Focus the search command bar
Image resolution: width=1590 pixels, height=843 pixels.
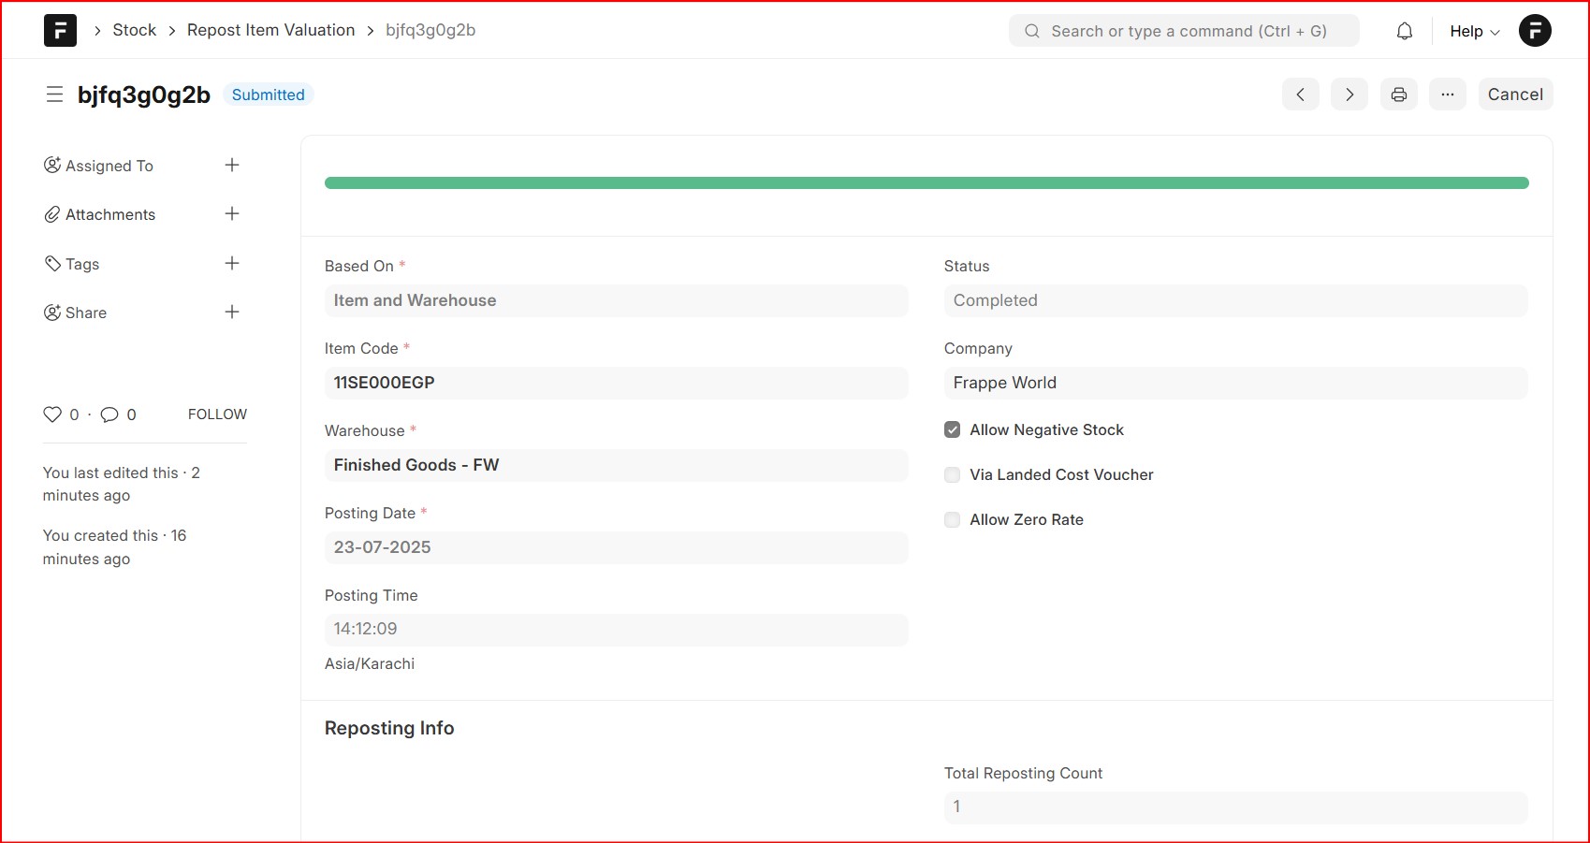pyautogui.click(x=1184, y=31)
